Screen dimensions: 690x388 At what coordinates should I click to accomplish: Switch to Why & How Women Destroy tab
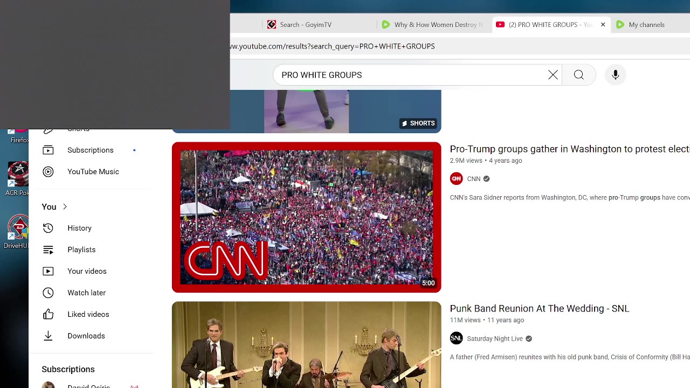coord(434,24)
